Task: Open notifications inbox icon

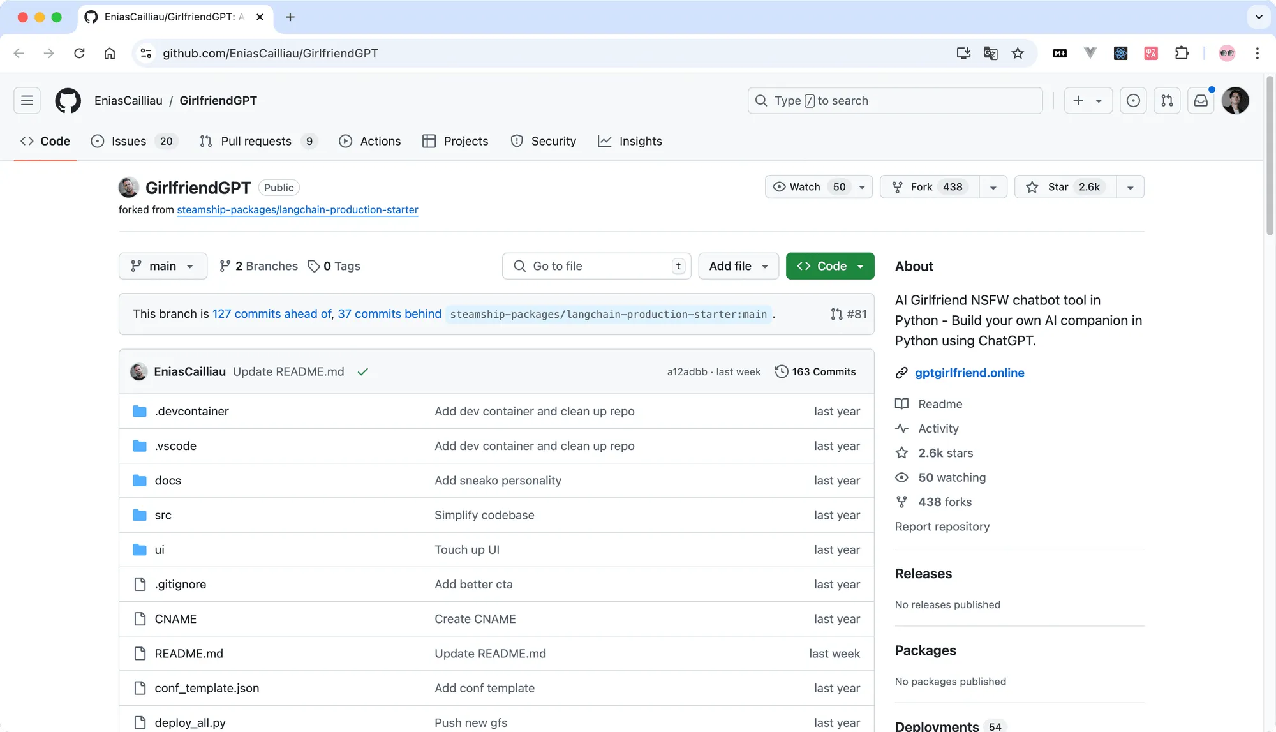Action: [x=1201, y=100]
